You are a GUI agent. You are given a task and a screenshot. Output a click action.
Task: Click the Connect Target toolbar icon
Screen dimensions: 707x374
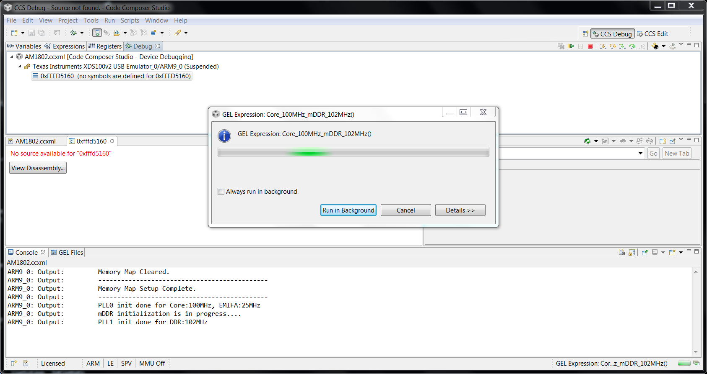point(107,33)
